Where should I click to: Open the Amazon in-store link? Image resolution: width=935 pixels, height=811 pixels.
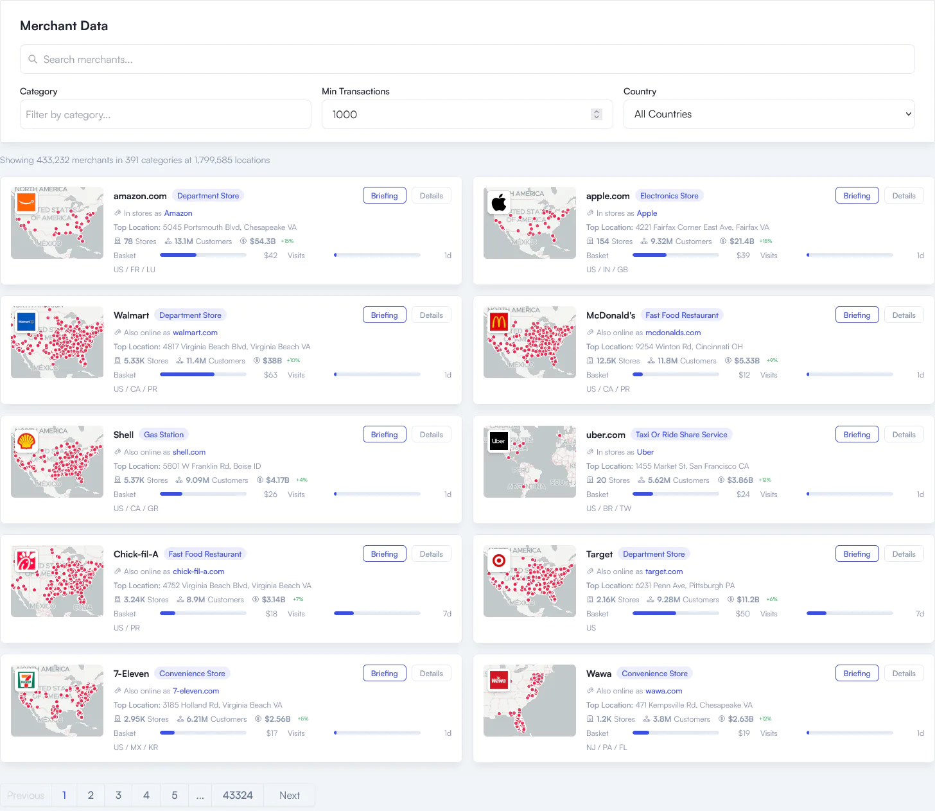(x=178, y=213)
